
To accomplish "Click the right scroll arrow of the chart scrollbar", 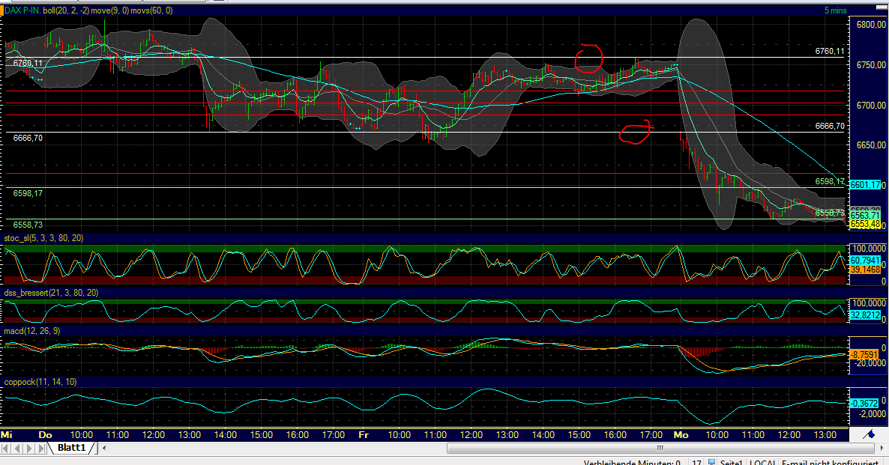I will (x=882, y=448).
